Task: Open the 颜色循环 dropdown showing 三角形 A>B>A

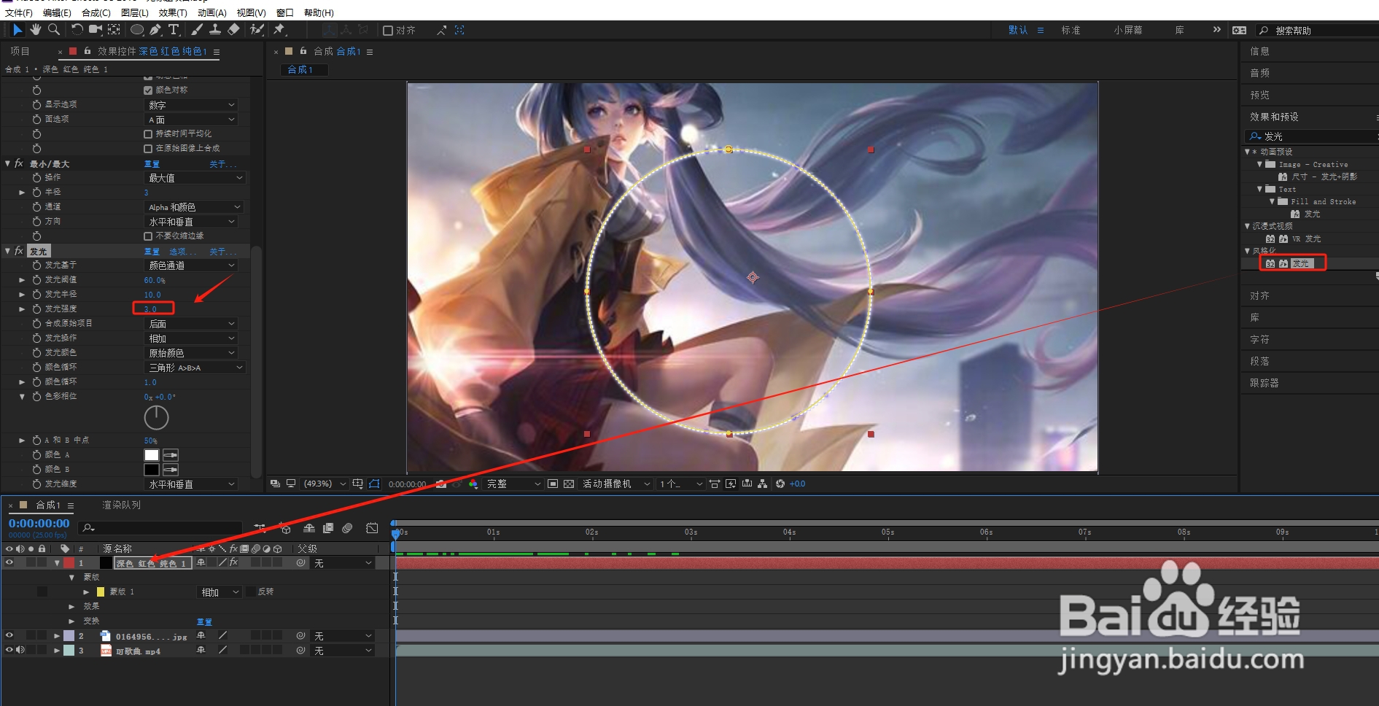Action: tap(195, 367)
